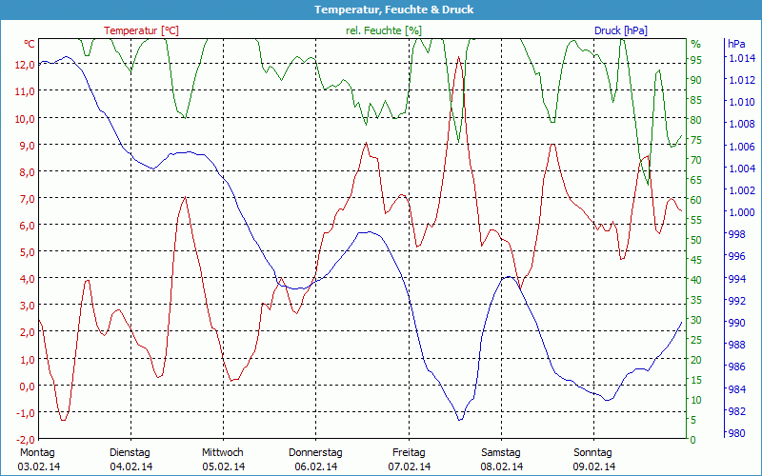Click pressure axis value '1.014'

742,58
